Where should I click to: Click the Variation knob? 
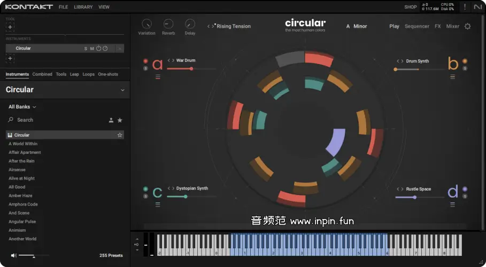[146, 24]
